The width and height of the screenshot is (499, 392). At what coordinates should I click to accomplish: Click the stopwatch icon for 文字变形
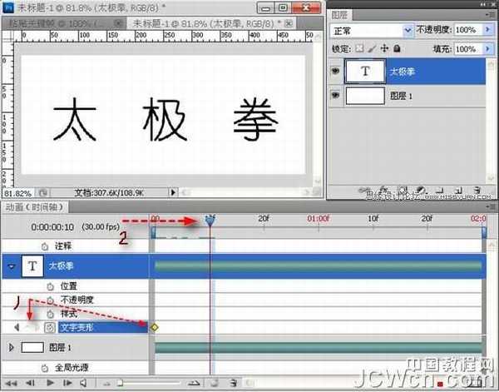[x=49, y=327]
